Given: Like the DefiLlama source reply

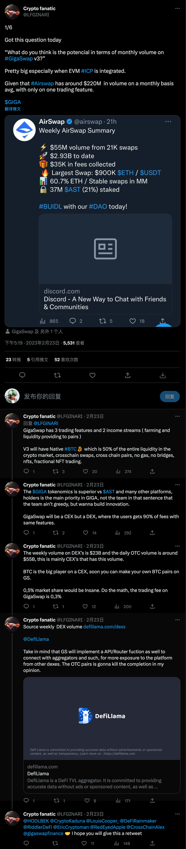Looking at the screenshot, I should point(87,801).
